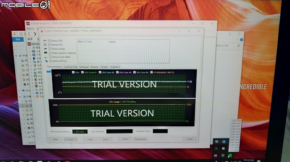Screen dimensions: 290x162
Task: Toggle the Stress FPU checkbox
Action: pyautogui.click(x=50, y=45)
